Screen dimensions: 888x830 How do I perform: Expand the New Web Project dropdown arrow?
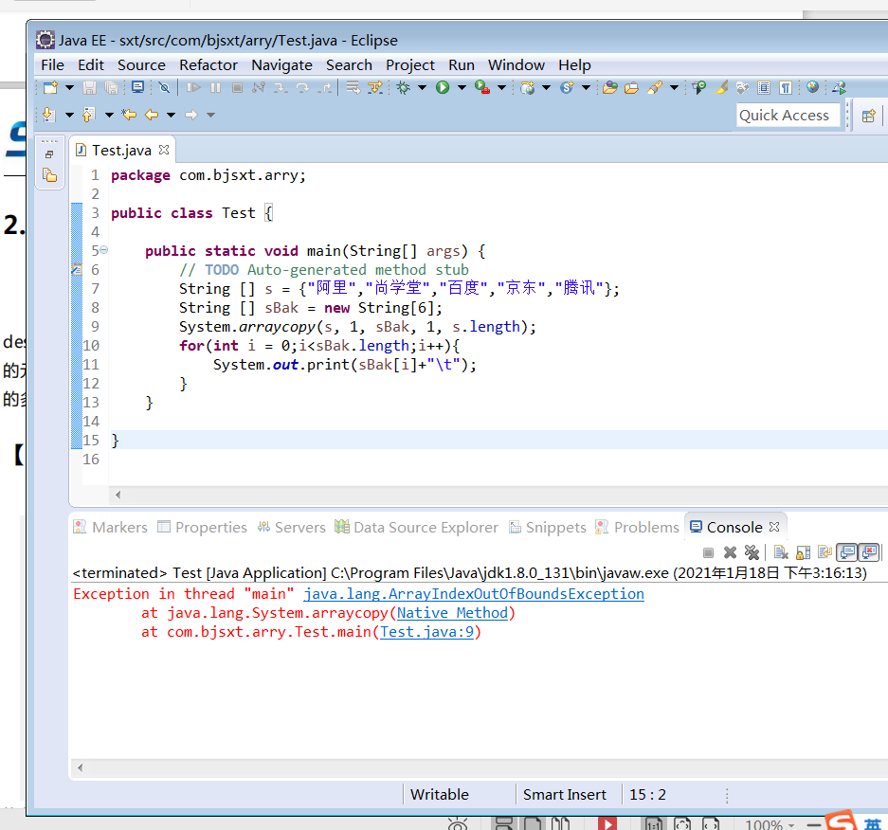[546, 88]
